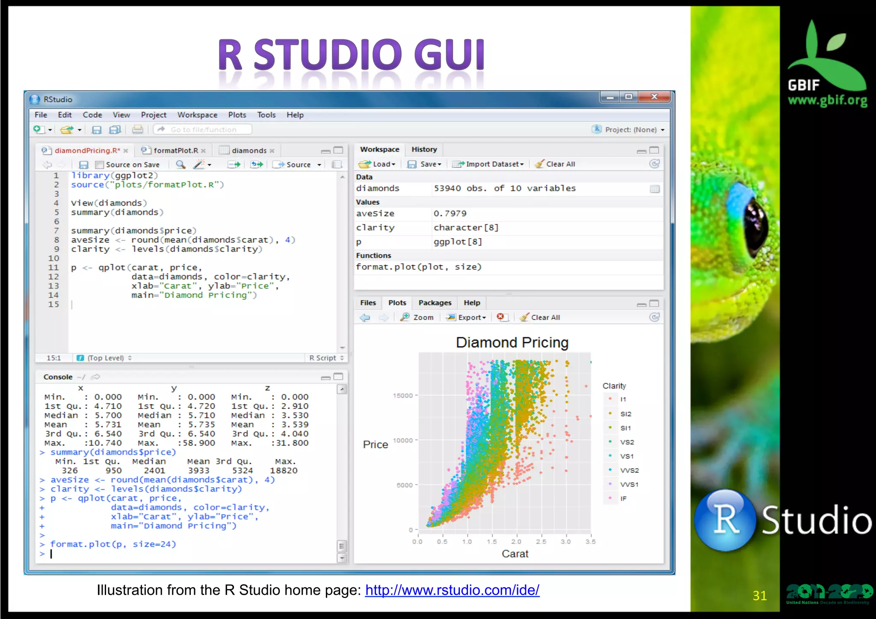Click the Print icon in main toolbar
Screen dimensions: 876x619
click(137, 129)
